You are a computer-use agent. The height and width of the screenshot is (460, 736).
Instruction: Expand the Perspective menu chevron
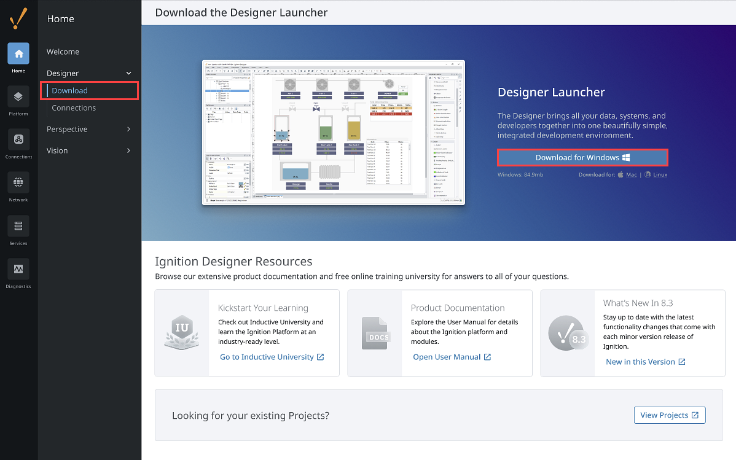tap(128, 129)
